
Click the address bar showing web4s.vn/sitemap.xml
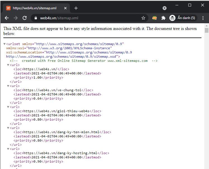pos(89,18)
